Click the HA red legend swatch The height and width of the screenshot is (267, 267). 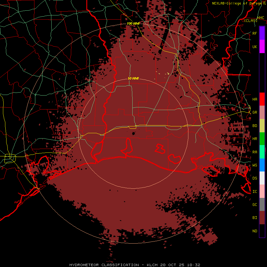[x=262, y=99]
